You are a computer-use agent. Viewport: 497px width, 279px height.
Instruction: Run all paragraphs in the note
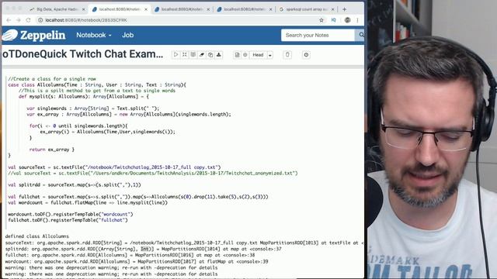pyautogui.click(x=176, y=55)
